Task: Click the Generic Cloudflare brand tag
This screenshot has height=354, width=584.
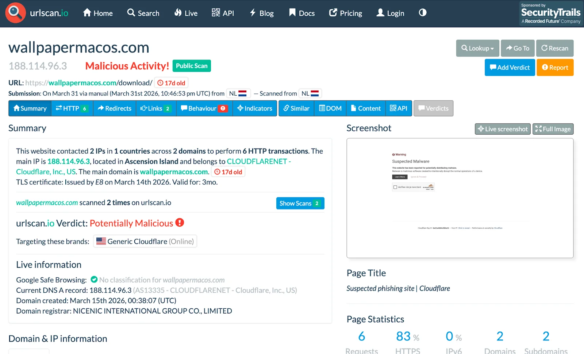Action: coord(145,241)
